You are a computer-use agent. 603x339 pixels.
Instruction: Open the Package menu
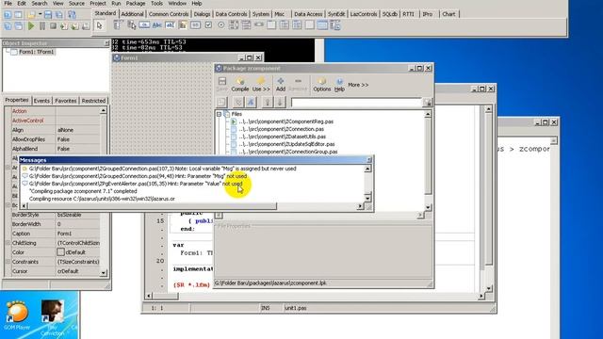(136, 3)
